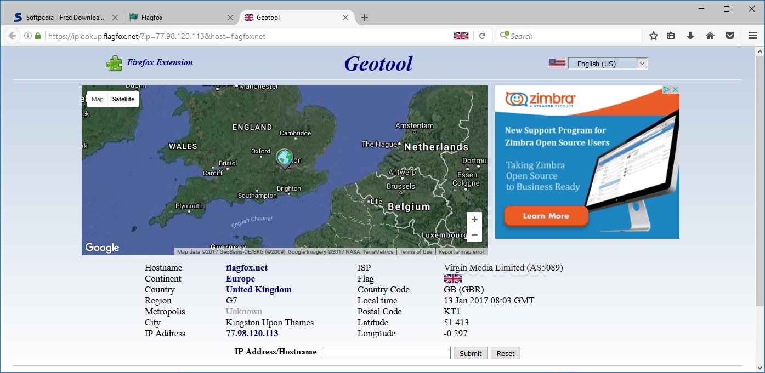Click the AdChoices icon on Zimbra ad

(667, 89)
